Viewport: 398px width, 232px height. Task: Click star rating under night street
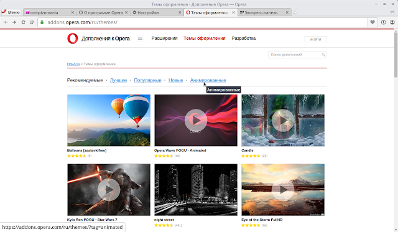point(164,225)
